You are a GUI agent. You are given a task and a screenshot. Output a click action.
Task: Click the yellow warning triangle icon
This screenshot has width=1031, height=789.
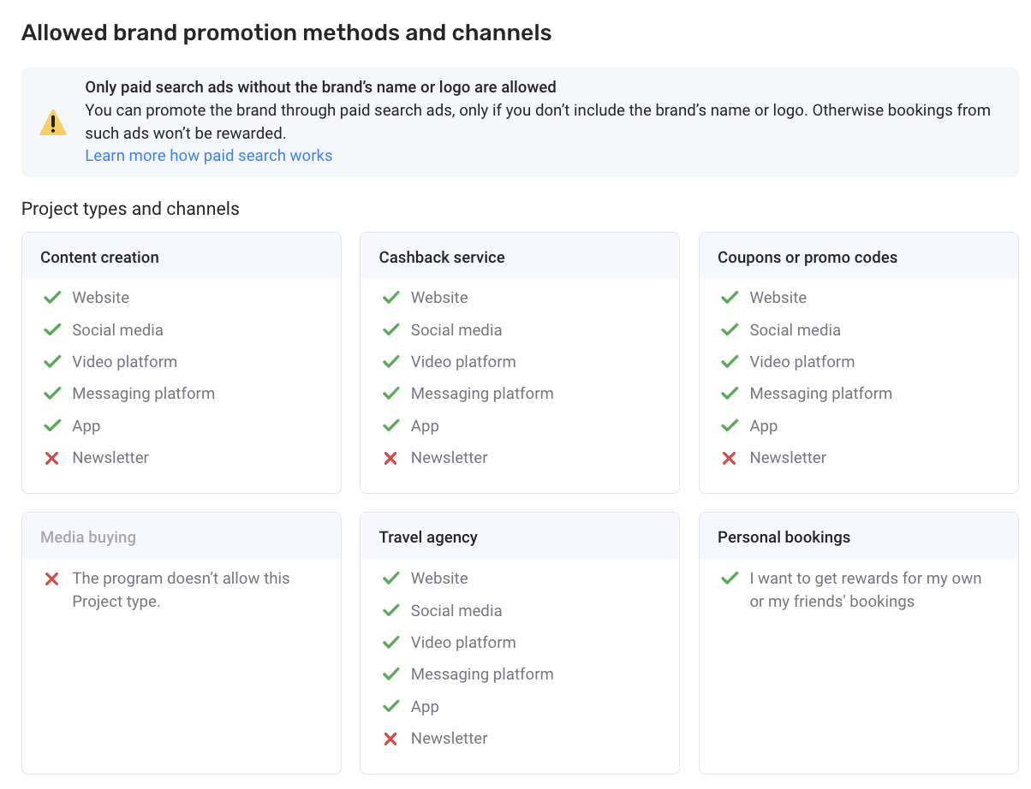pos(53,122)
